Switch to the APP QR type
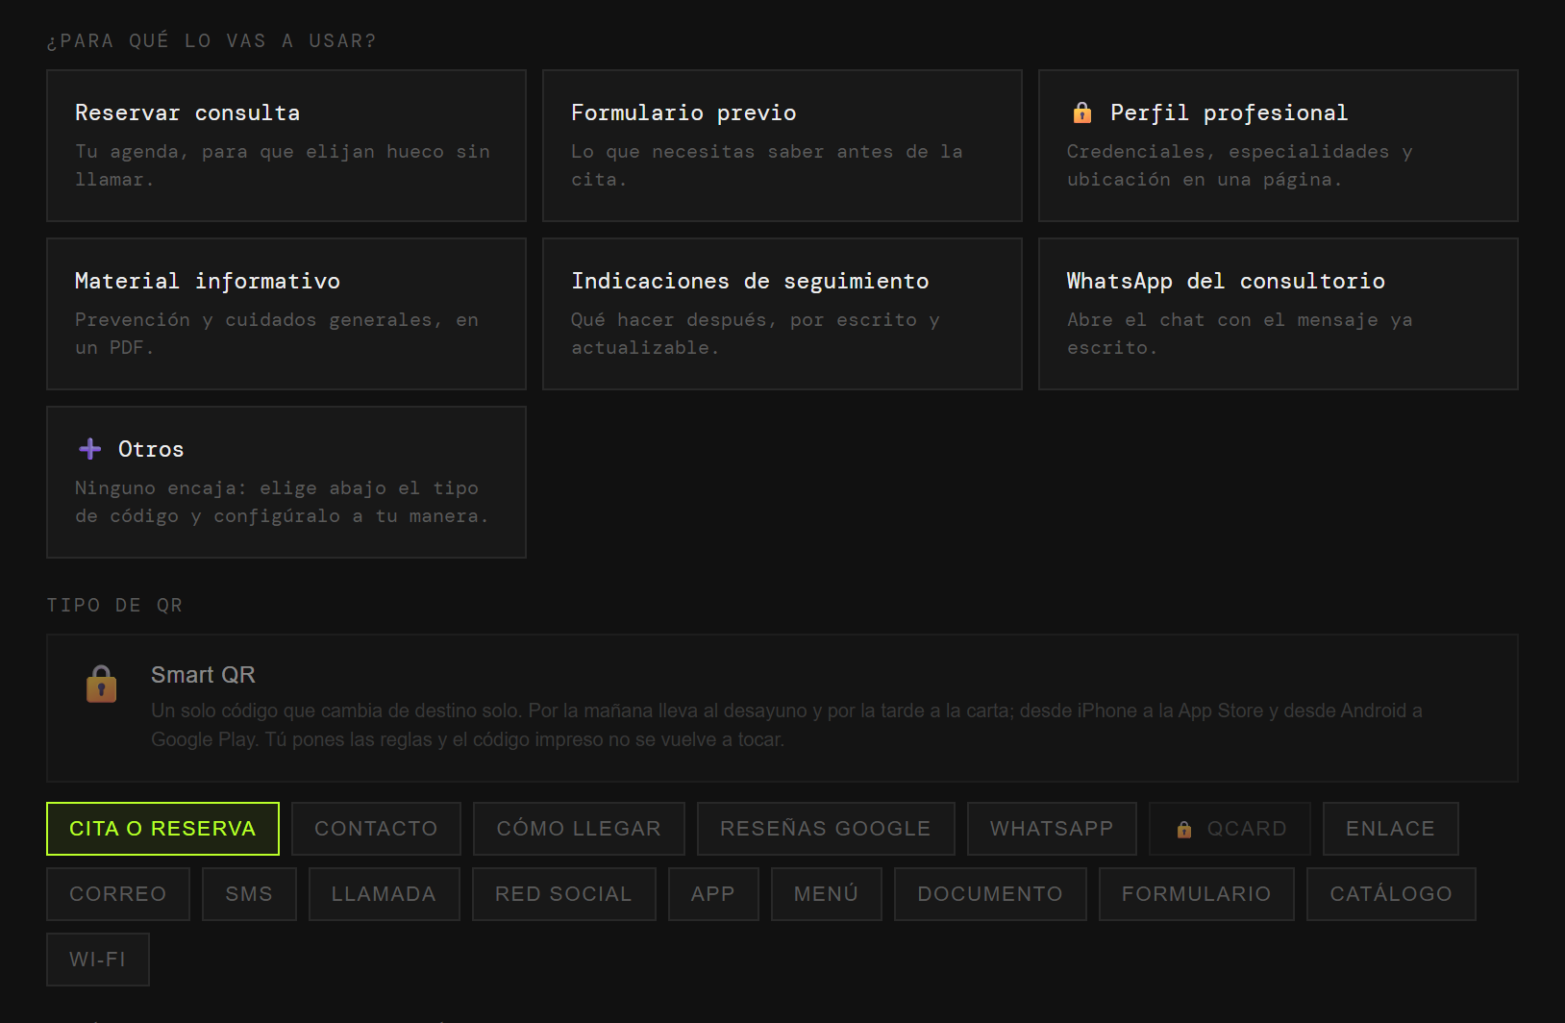The width and height of the screenshot is (1565, 1023). coord(713,894)
